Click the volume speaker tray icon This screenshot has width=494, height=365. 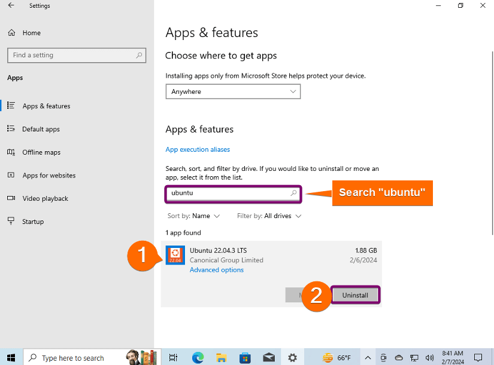point(429,358)
